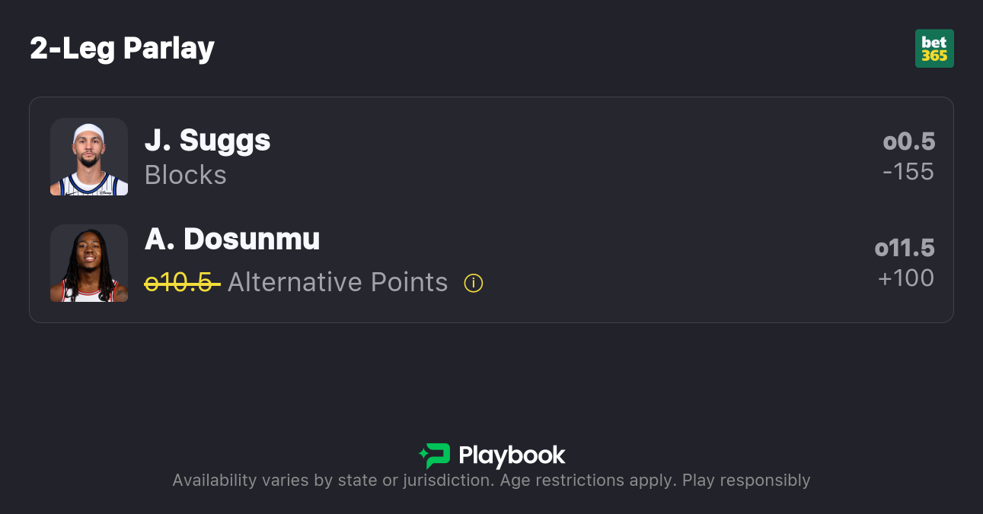983x514 pixels.
Task: Click the Alternative Points market label
Action: [337, 283]
